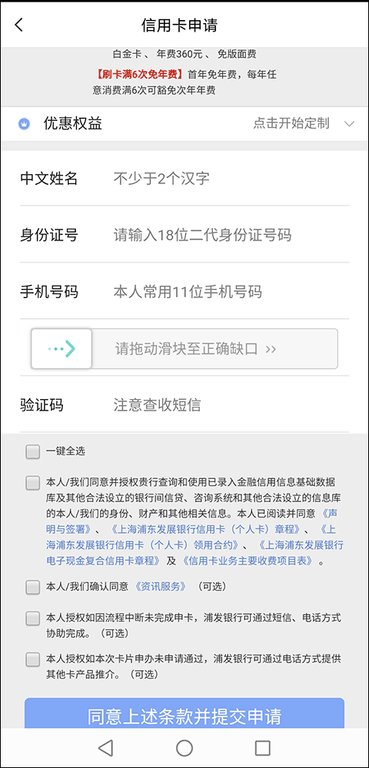This screenshot has width=369, height=768.
Task: Check the 一键全选 checkbox
Action: coord(33,451)
